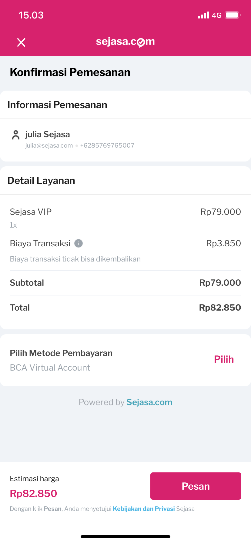Screen dimensions: 251x543
Task: Tap the user profile icon beside julia Sejasa
Action: click(16, 135)
